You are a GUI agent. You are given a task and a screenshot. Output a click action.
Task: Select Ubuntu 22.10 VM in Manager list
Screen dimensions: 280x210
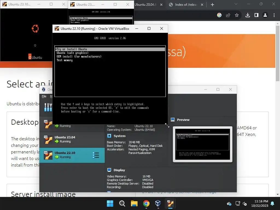point(72,155)
